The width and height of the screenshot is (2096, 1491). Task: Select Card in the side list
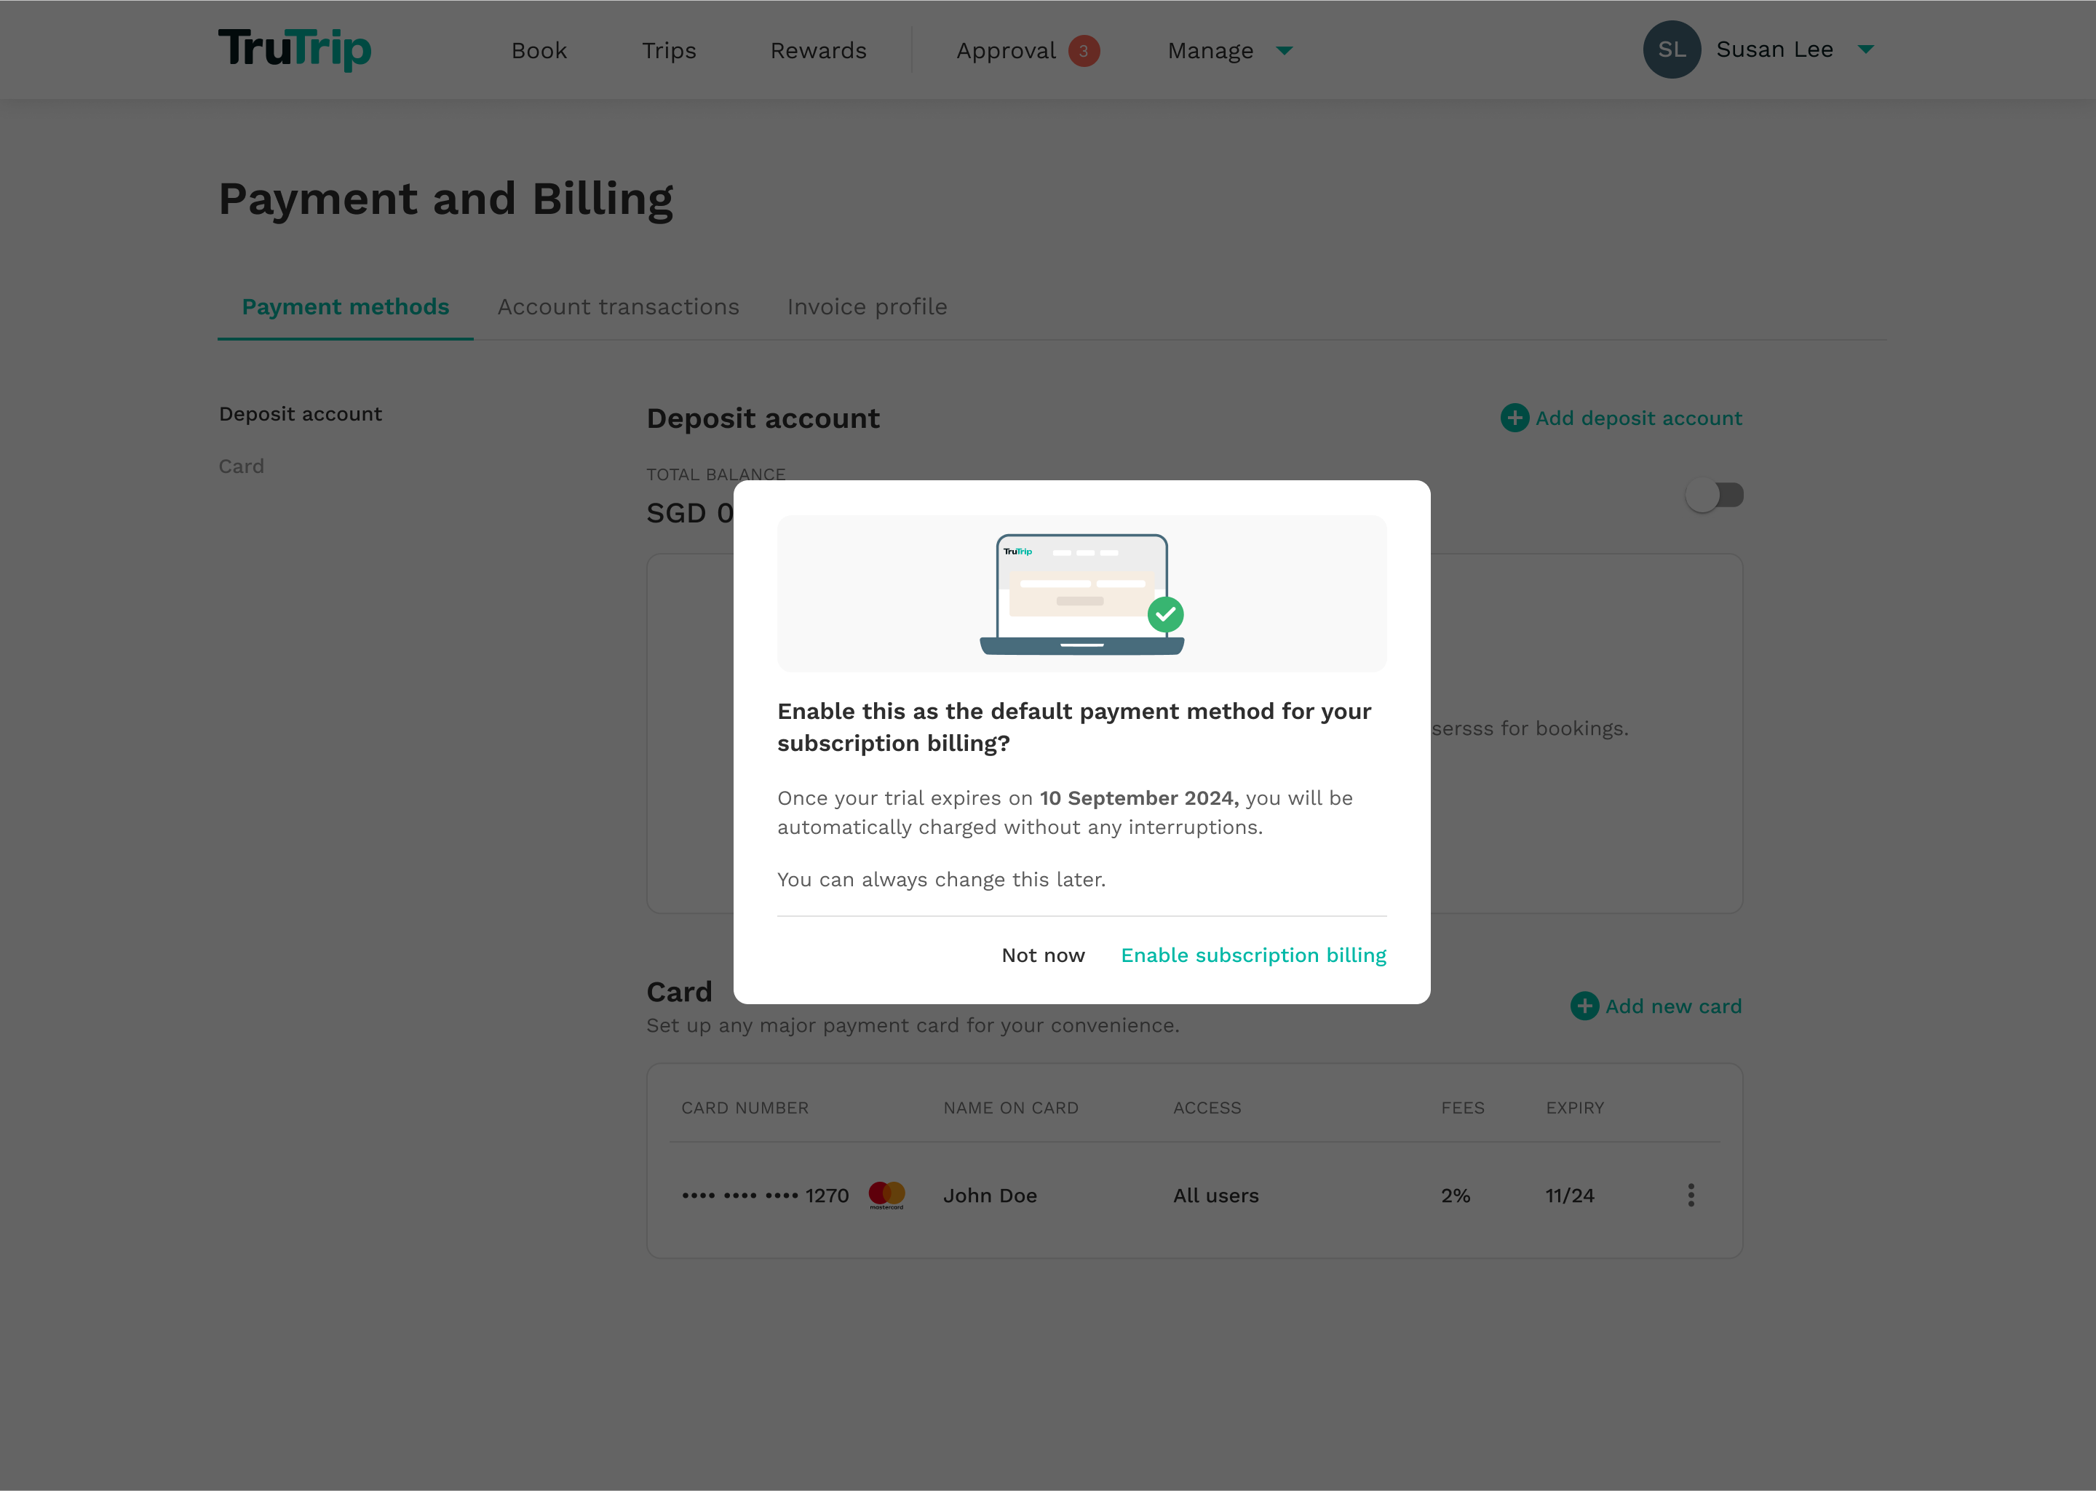click(242, 466)
